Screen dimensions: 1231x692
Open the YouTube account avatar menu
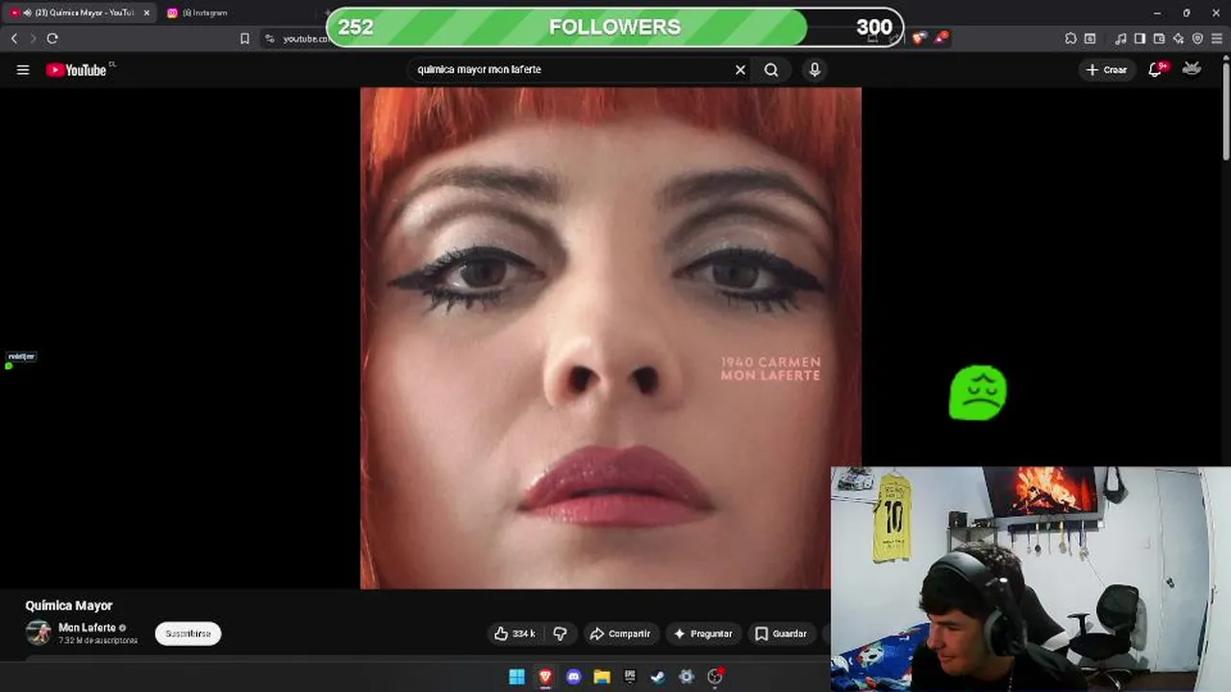click(1192, 68)
